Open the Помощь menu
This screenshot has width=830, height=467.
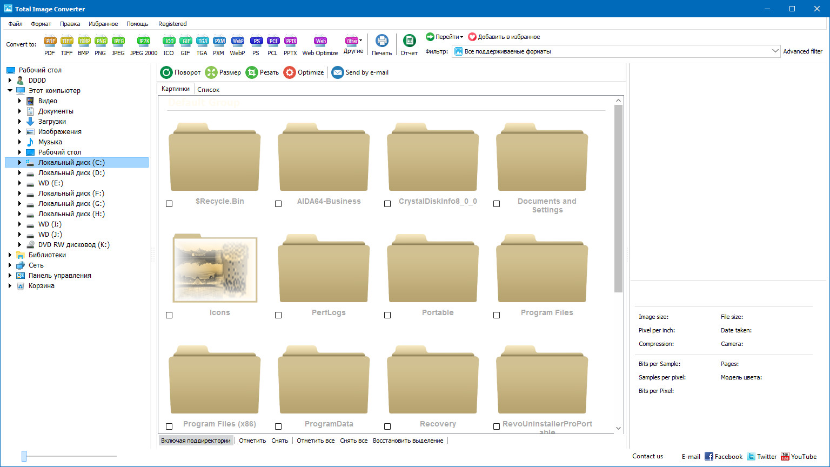pyautogui.click(x=137, y=24)
